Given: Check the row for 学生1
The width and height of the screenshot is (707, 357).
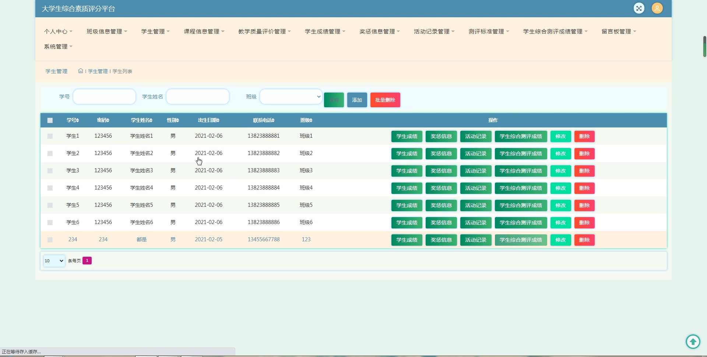Looking at the screenshot, I should tap(50, 136).
